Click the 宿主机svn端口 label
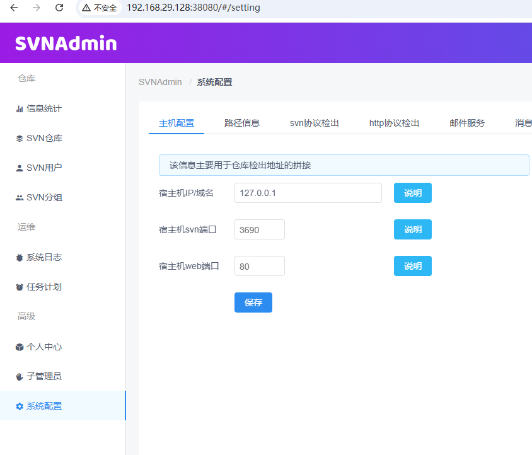Image resolution: width=532 pixels, height=455 pixels. 188,229
